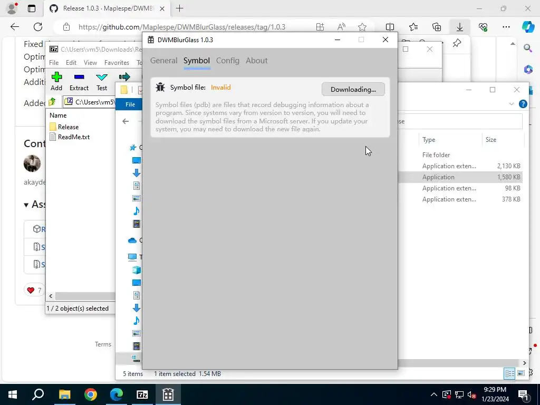The height and width of the screenshot is (405, 540).
Task: Click the Edge browser back arrow
Action: pos(14,27)
